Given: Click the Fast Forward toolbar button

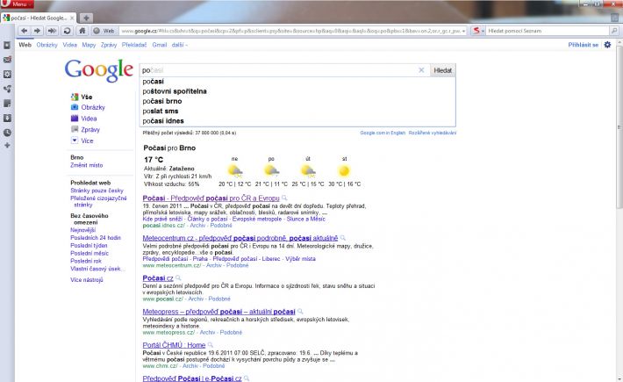Looking at the screenshot, I should click(52, 31).
